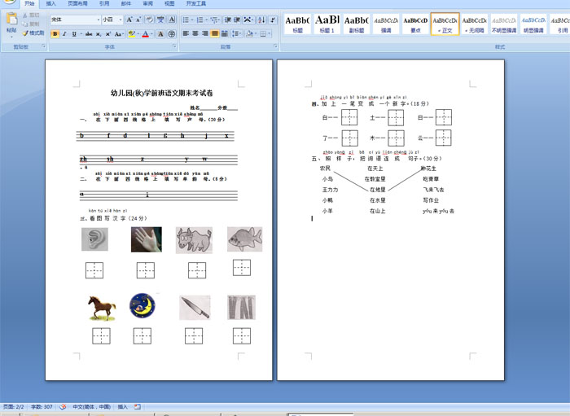Click the Phonetic Guide (拼音) icon
The image size is (570, 416).
[x=160, y=20]
